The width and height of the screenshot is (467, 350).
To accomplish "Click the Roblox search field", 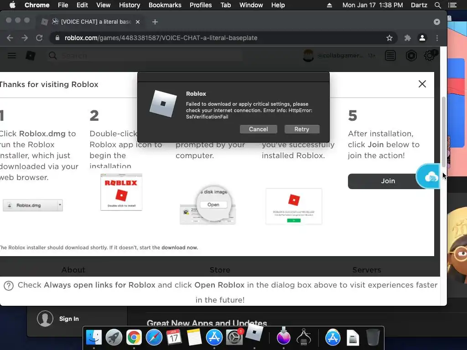I will (145, 56).
